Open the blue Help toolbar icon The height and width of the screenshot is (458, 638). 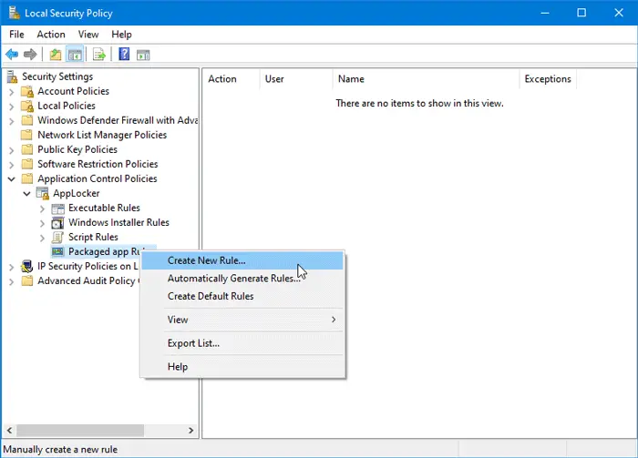[124, 55]
